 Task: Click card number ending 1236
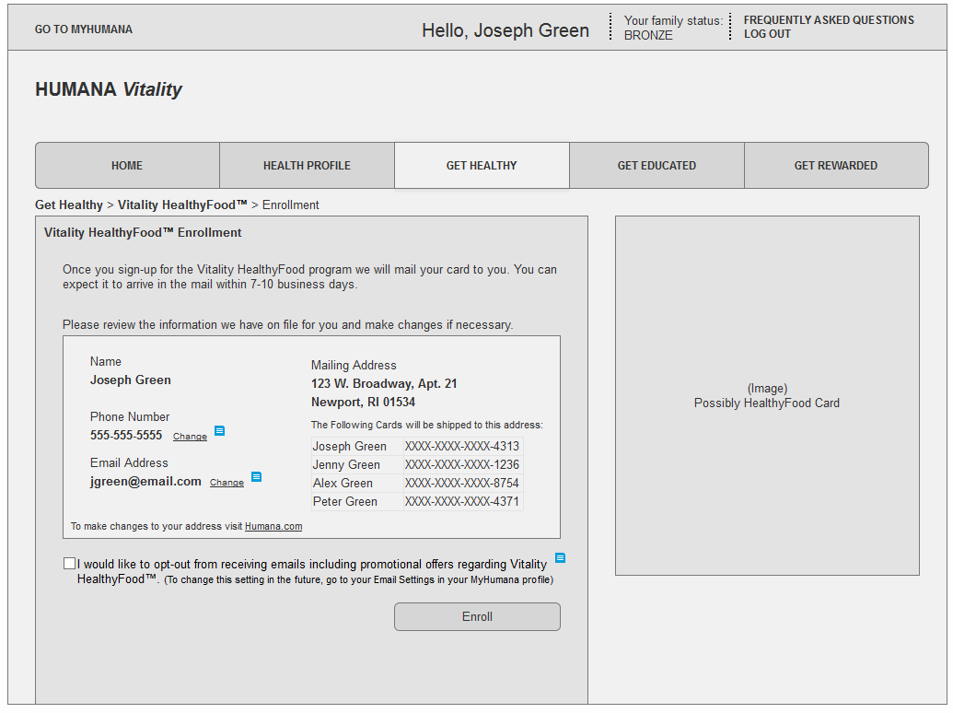point(462,465)
